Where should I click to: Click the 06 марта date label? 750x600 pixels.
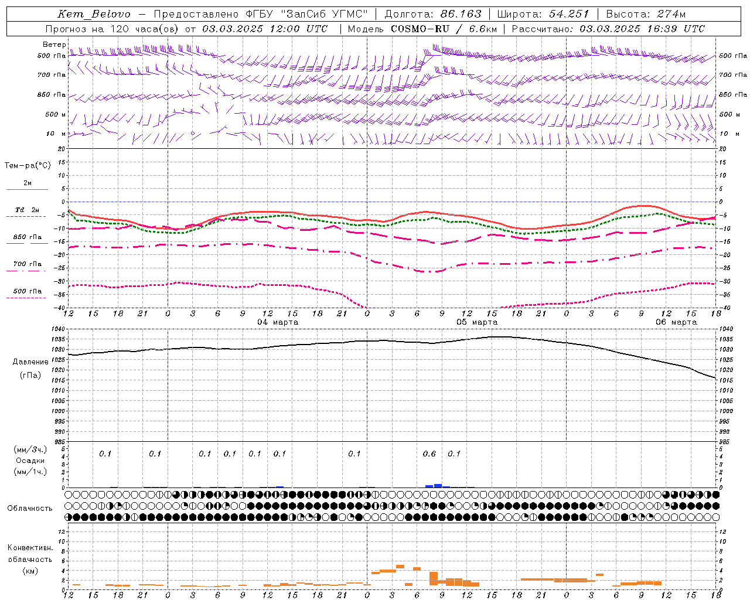point(676,322)
